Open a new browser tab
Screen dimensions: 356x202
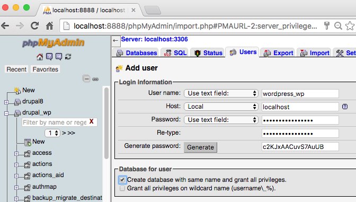click(x=153, y=10)
